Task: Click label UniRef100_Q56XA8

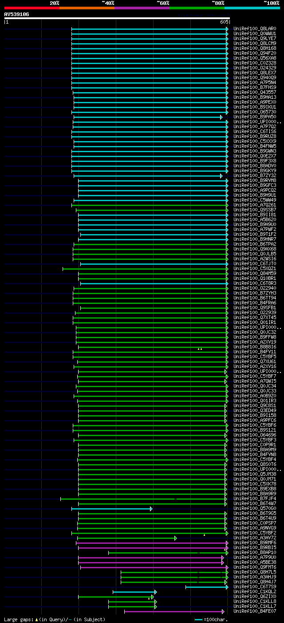Action: (x=255, y=58)
